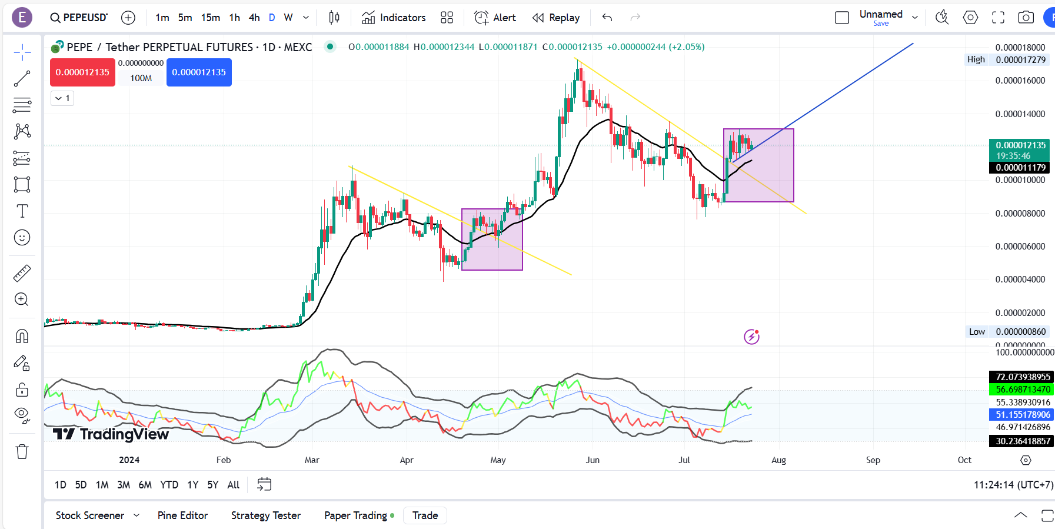Select the crosshair cursor tool
This screenshot has width=1055, height=529.
point(22,52)
